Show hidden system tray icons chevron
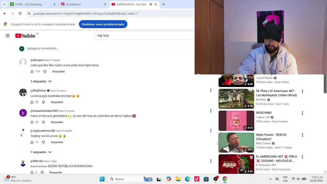Viewport: 327px width, 184px height. (270, 179)
